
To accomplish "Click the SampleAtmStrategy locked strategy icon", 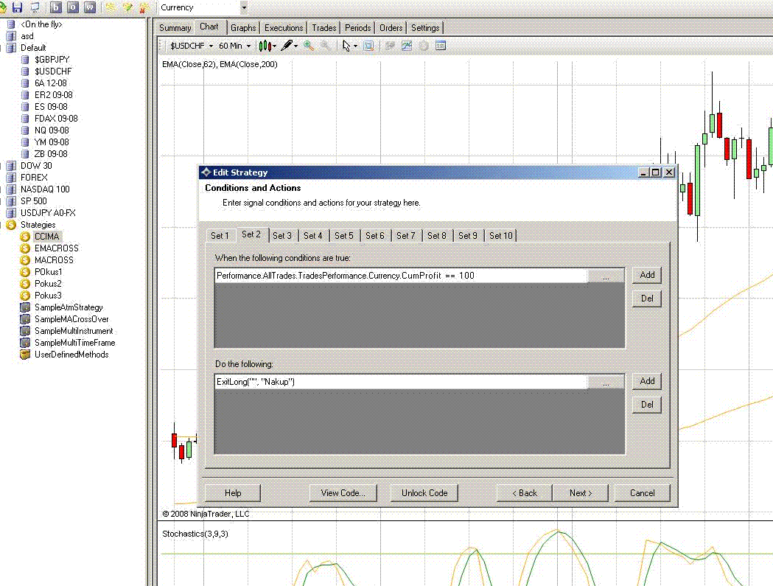I will (25, 307).
